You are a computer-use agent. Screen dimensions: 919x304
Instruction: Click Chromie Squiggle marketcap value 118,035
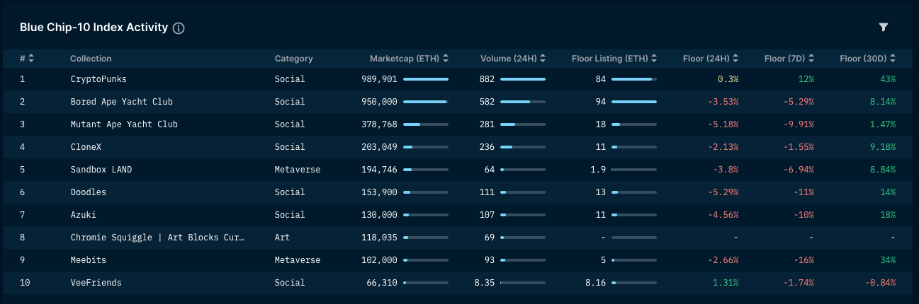tap(379, 238)
